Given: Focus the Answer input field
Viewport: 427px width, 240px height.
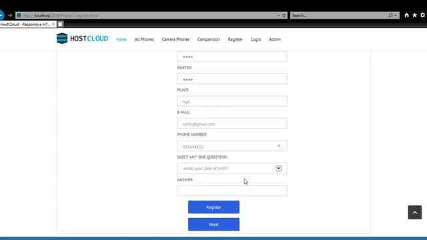Looking at the screenshot, I should point(232,191).
